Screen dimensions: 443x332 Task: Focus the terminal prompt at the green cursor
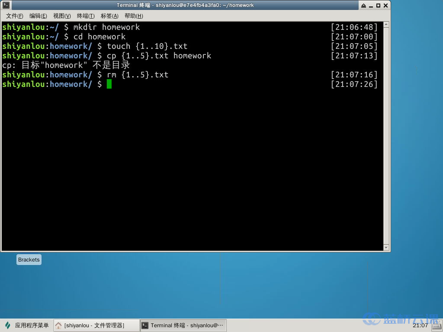tap(109, 84)
